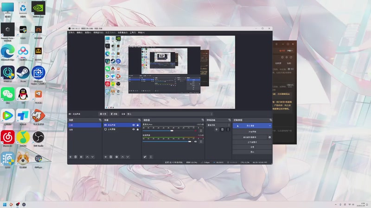Click Exit button in Controls panel
The height and width of the screenshot is (208, 371).
point(252,152)
